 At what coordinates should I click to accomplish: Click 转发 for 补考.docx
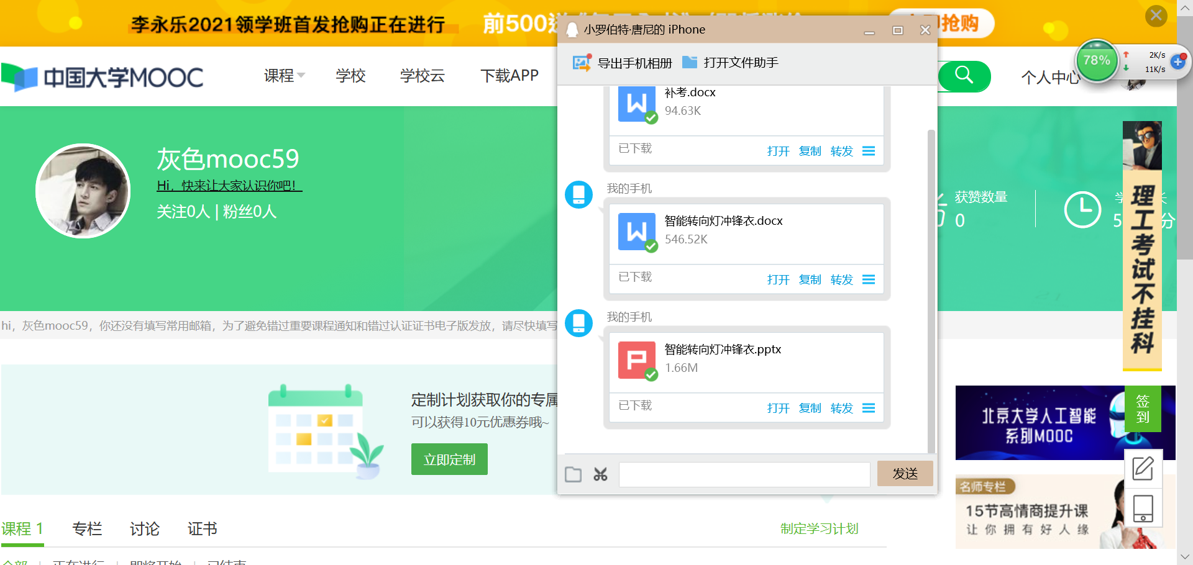point(841,151)
